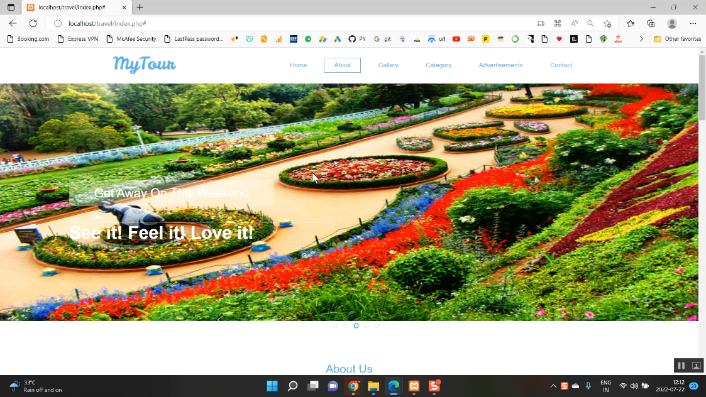
Task: Open the YouTube bookmark icon
Action: pyautogui.click(x=456, y=39)
